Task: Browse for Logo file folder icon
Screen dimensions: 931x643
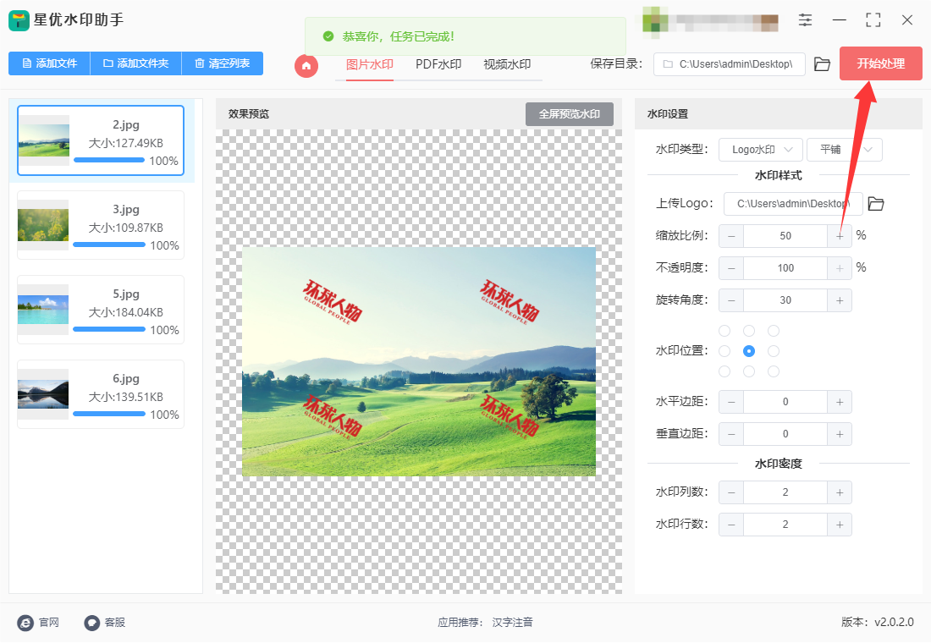Action: (876, 204)
